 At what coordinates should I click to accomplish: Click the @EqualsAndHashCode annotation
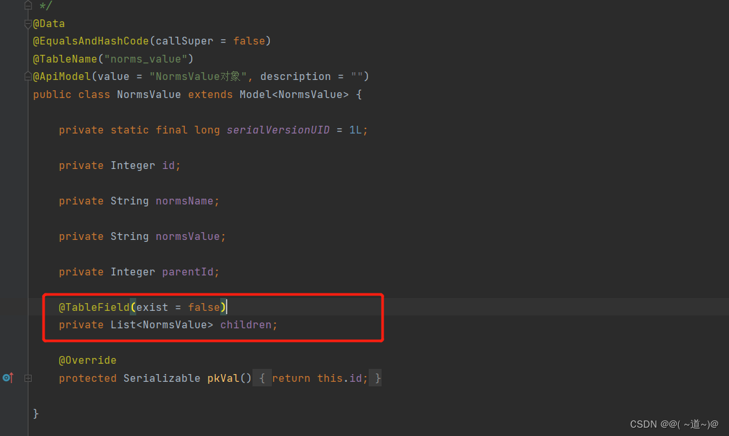(90, 41)
